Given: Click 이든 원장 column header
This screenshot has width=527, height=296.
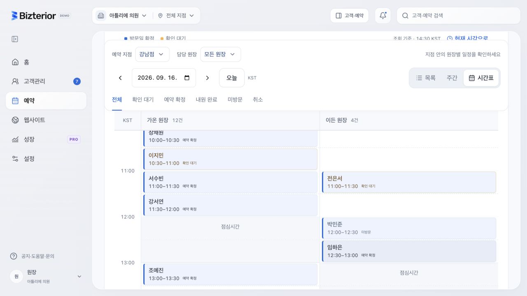Looking at the screenshot, I should 409,120.
